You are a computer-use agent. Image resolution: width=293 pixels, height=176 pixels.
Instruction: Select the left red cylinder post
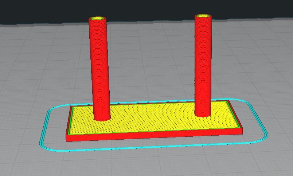coord(99,69)
